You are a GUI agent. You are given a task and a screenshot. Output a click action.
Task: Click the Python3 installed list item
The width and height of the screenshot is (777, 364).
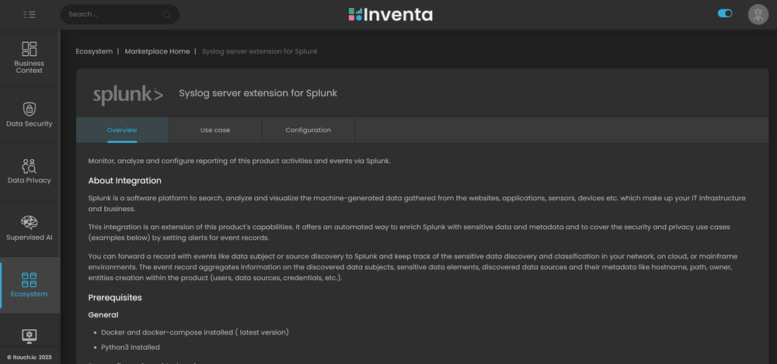point(131,347)
